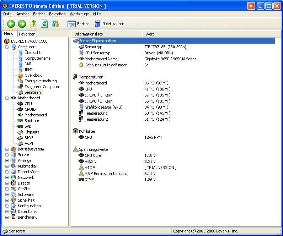Expand the DirectX node

click(7, 183)
